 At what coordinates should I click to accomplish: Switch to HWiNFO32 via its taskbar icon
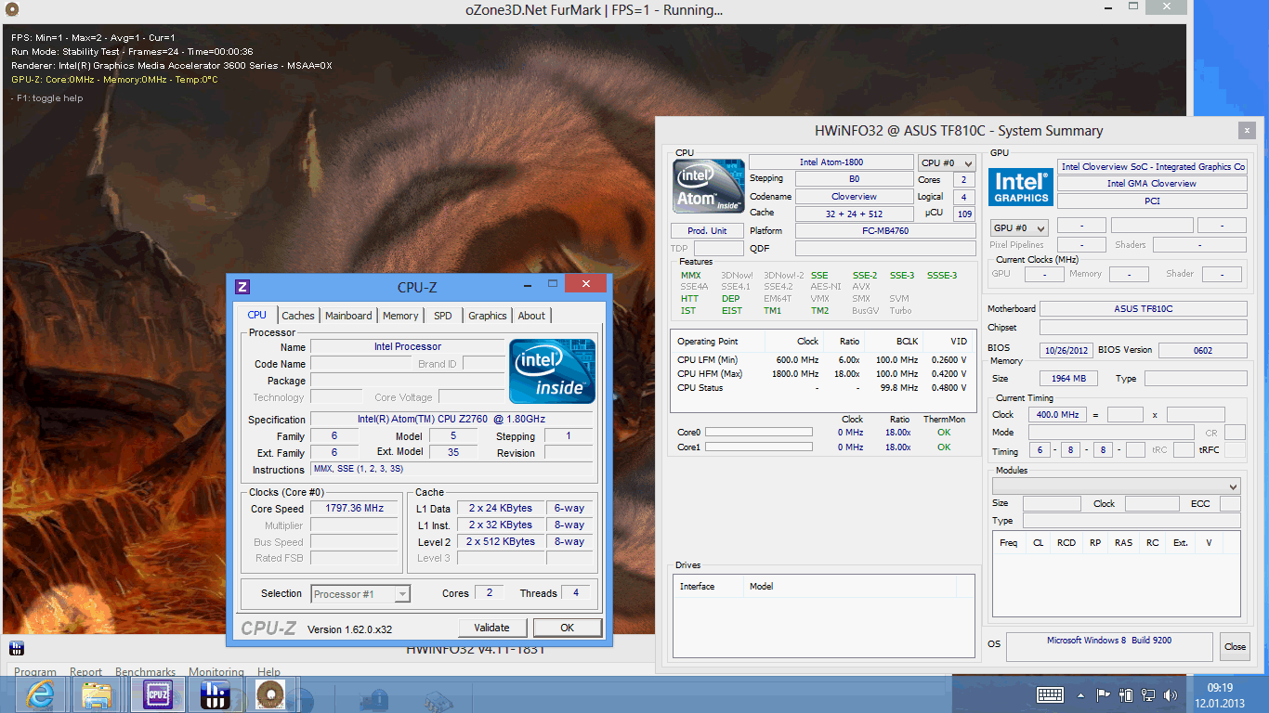(x=215, y=694)
